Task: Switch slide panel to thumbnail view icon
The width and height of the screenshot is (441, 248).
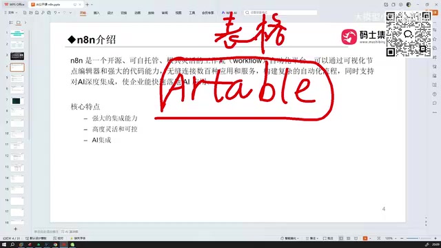Action: (x=19, y=23)
